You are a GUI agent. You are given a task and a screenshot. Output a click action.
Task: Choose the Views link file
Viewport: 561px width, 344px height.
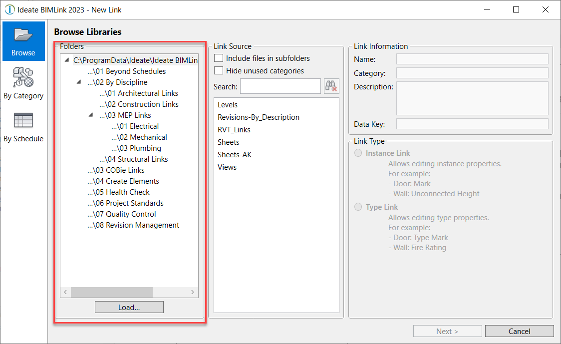[227, 167]
